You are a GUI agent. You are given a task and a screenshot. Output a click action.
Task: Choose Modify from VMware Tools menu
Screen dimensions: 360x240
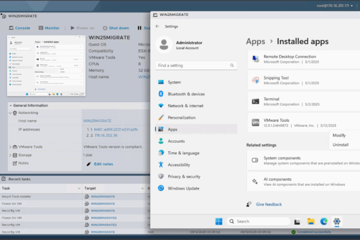[339, 135]
